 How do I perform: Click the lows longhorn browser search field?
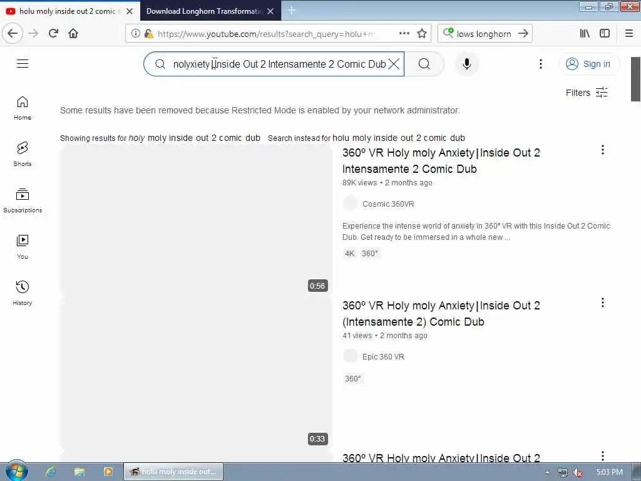click(x=484, y=34)
